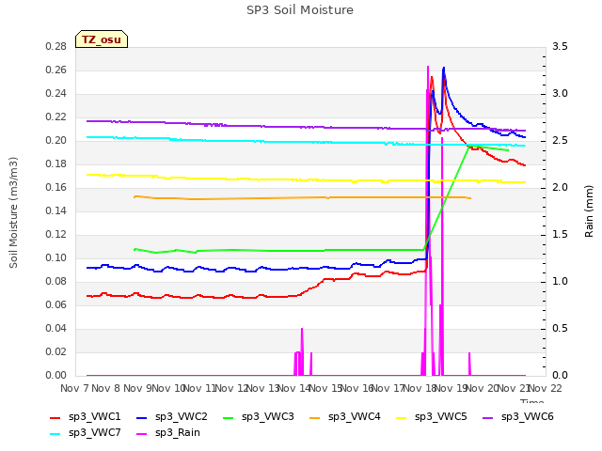Toggle sp3_VWC2 legend entry
The height and width of the screenshot is (451, 602).
171,417
